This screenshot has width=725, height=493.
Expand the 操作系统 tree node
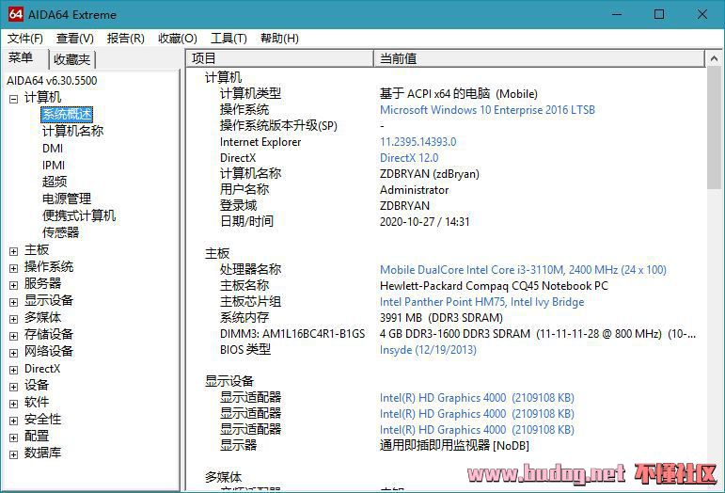pyautogui.click(x=14, y=268)
